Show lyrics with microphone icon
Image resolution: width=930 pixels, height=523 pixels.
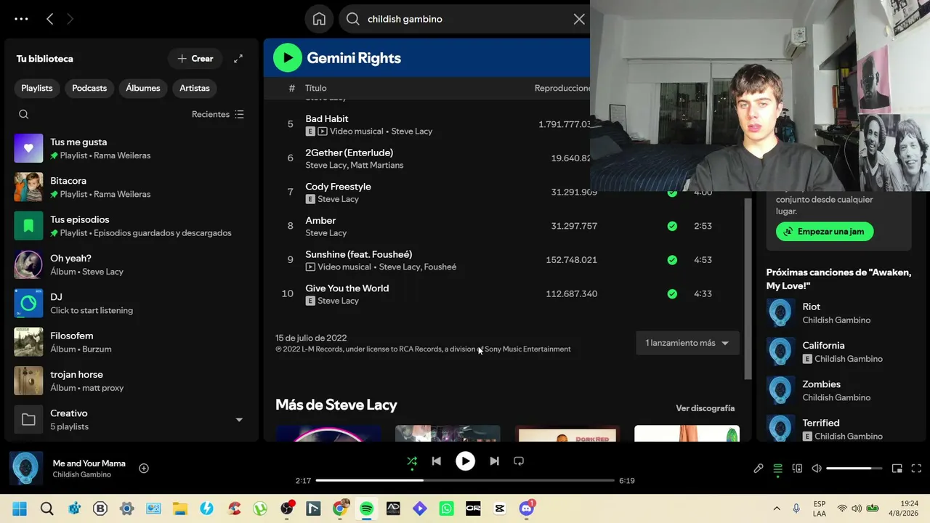pos(759,469)
